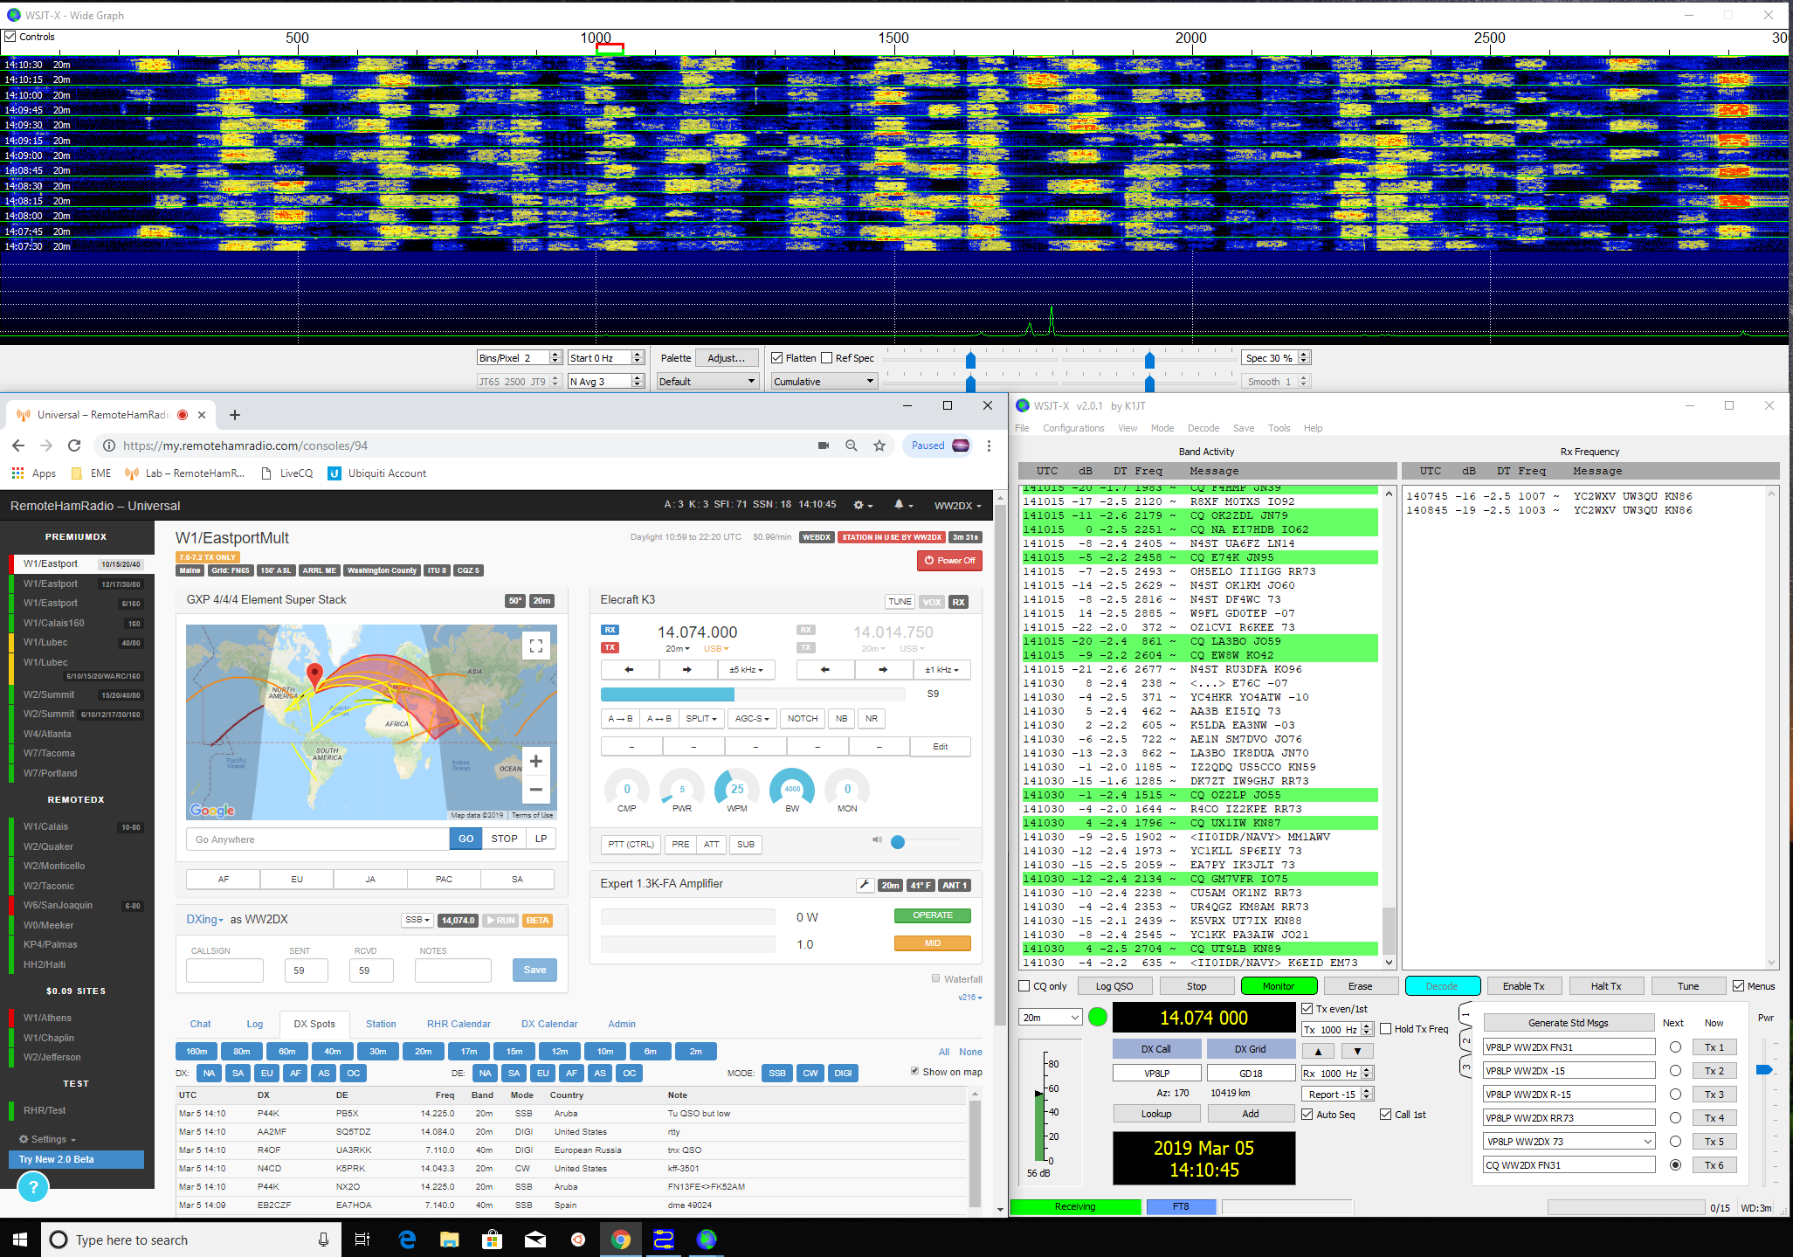Image resolution: width=1793 pixels, height=1257 pixels.
Task: Open the WSJT-X Tools menu
Action: [x=1279, y=428]
